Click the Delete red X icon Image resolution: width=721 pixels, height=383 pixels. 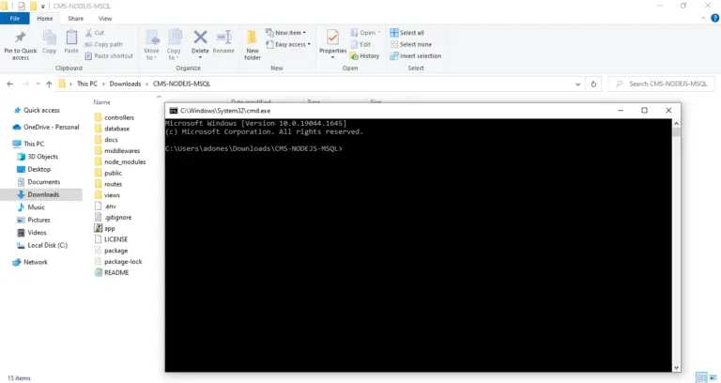pos(200,37)
